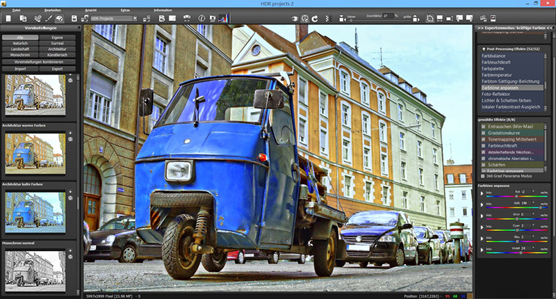Select the Architektur preset category button
Viewport: 556px width, 299px height.
tap(56, 49)
